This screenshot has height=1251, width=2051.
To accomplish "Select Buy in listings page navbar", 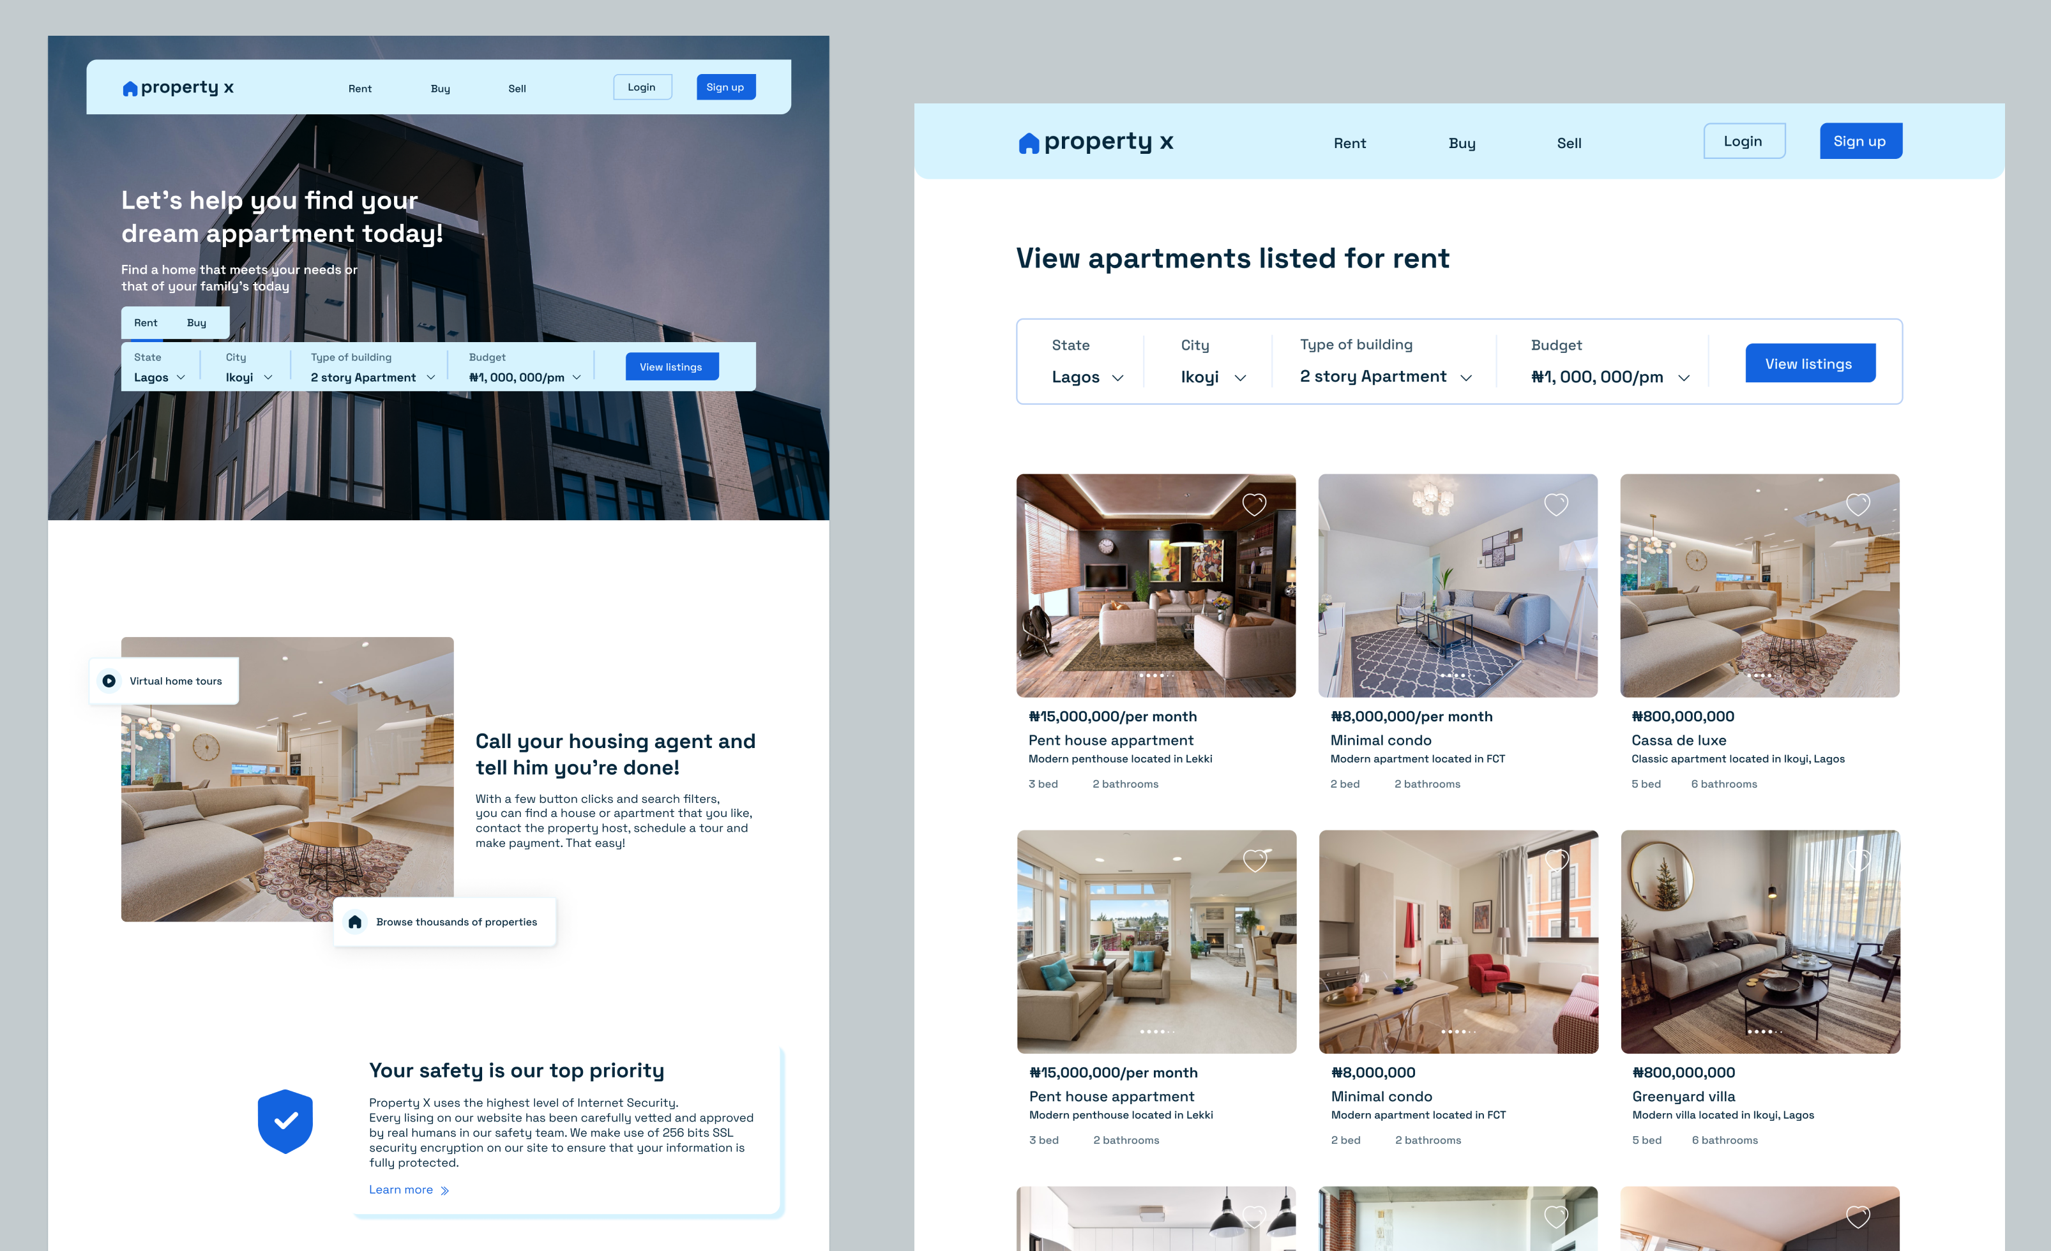I will coord(1462,143).
